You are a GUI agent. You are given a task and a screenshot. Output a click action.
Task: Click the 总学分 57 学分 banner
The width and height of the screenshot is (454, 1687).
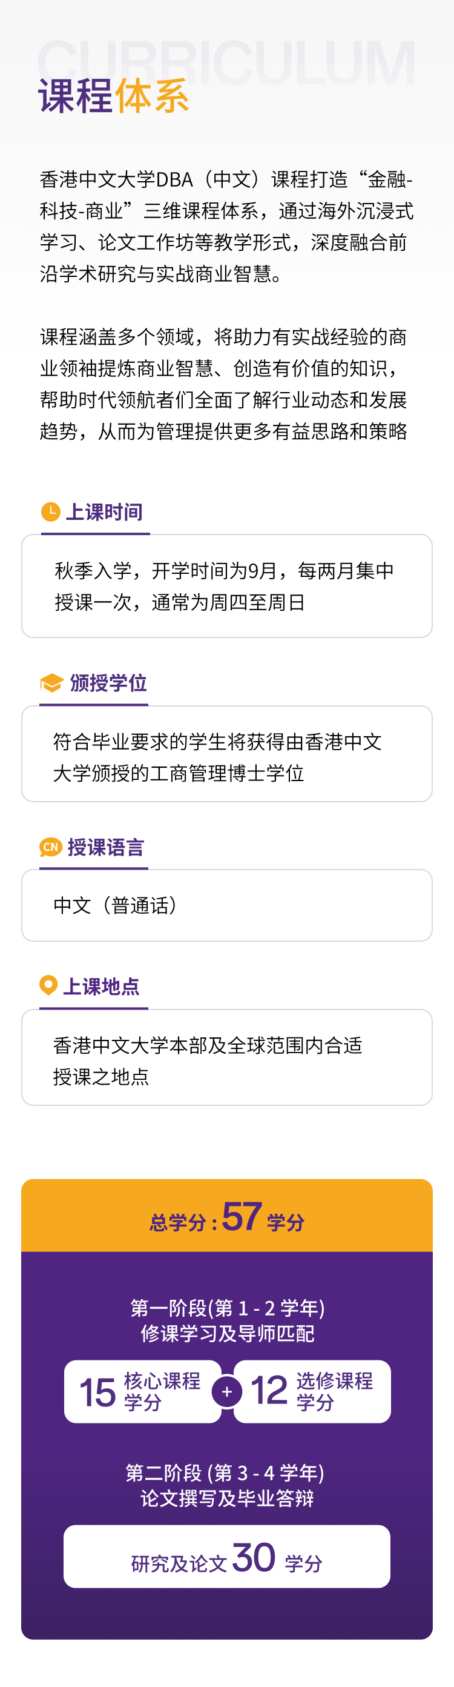[x=226, y=1217]
